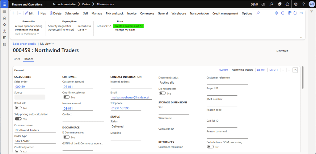Viewport: 316px width, 154px height.
Task: Open the My view selector
Action: pos(47,44)
